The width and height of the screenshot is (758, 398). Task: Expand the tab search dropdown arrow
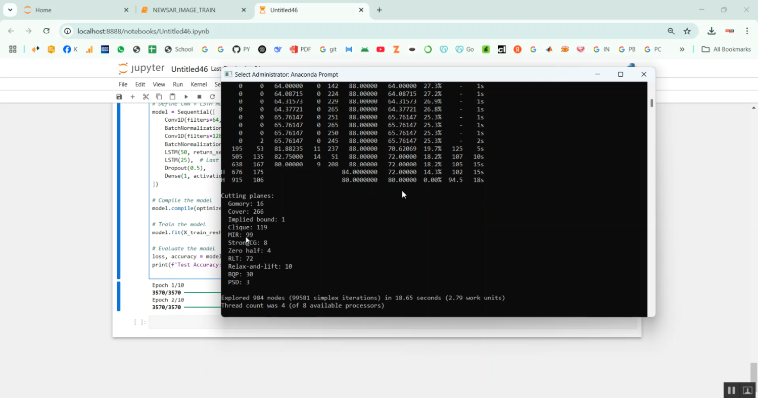(10, 10)
